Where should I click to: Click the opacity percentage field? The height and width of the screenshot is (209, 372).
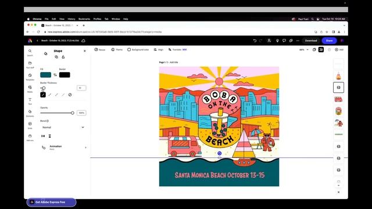81,113
